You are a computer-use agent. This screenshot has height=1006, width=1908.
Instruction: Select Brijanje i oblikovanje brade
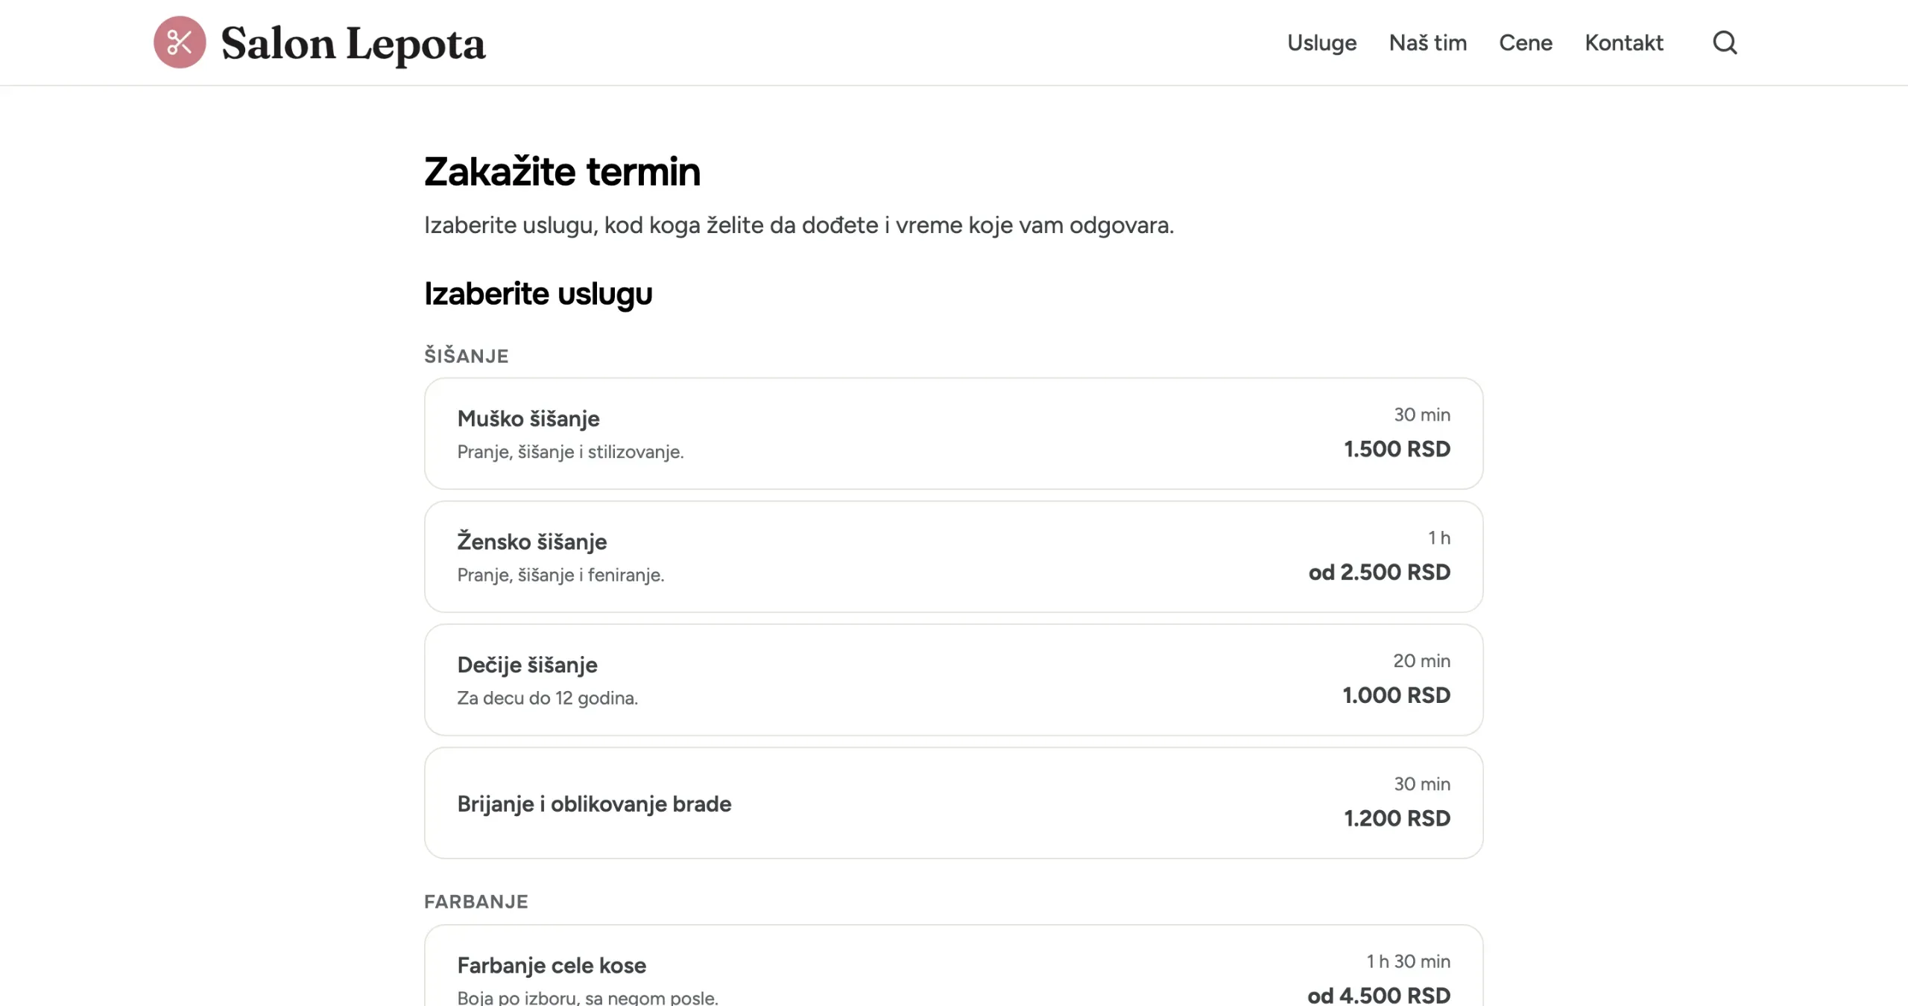[953, 803]
